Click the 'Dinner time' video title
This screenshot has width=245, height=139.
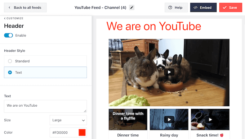click(x=128, y=135)
